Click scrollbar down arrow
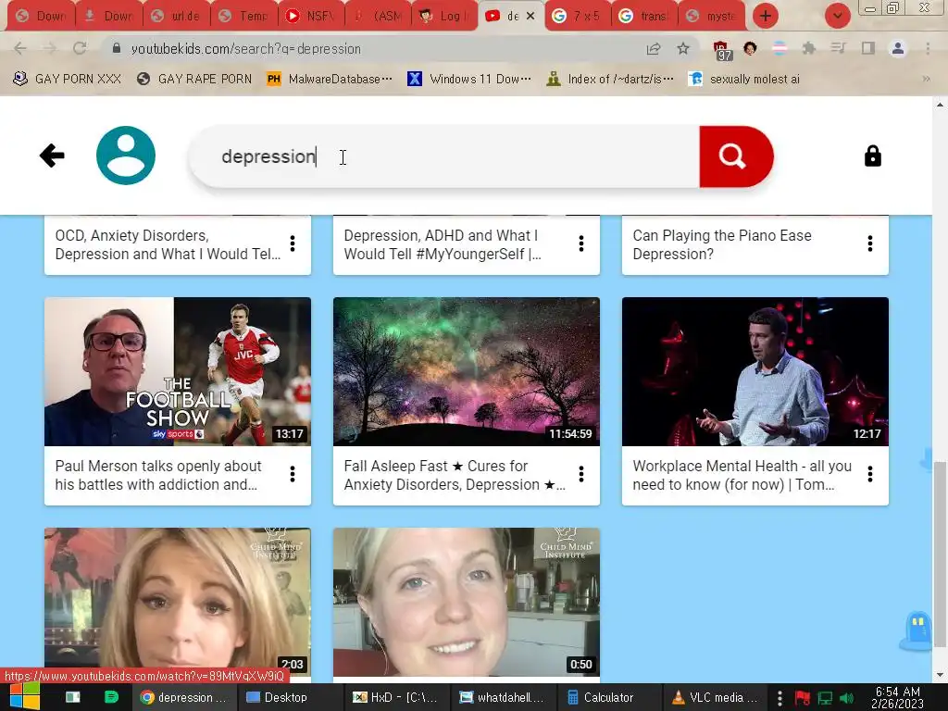Image resolution: width=948 pixels, height=711 pixels. (941, 675)
